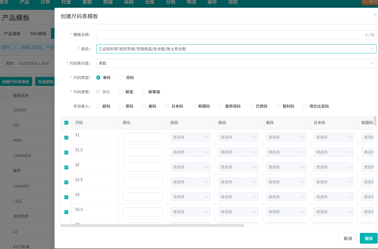The image size is (378, 249).
Task: Open the 日本码 dropdown for size 32
Action: [334, 167]
